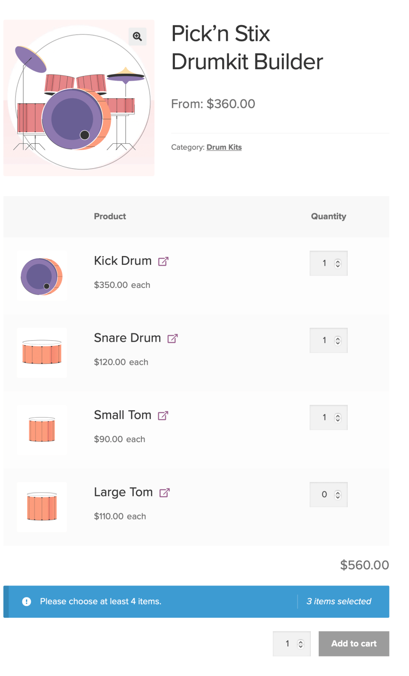Select the main drumkit product image
This screenshot has height=676, width=409.
click(x=79, y=97)
